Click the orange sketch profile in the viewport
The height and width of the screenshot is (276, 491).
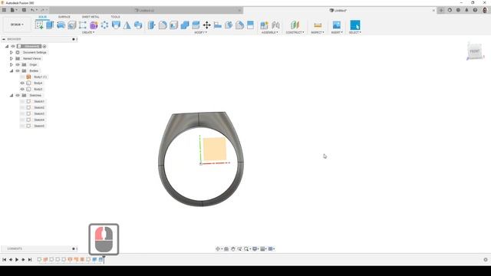click(215, 149)
